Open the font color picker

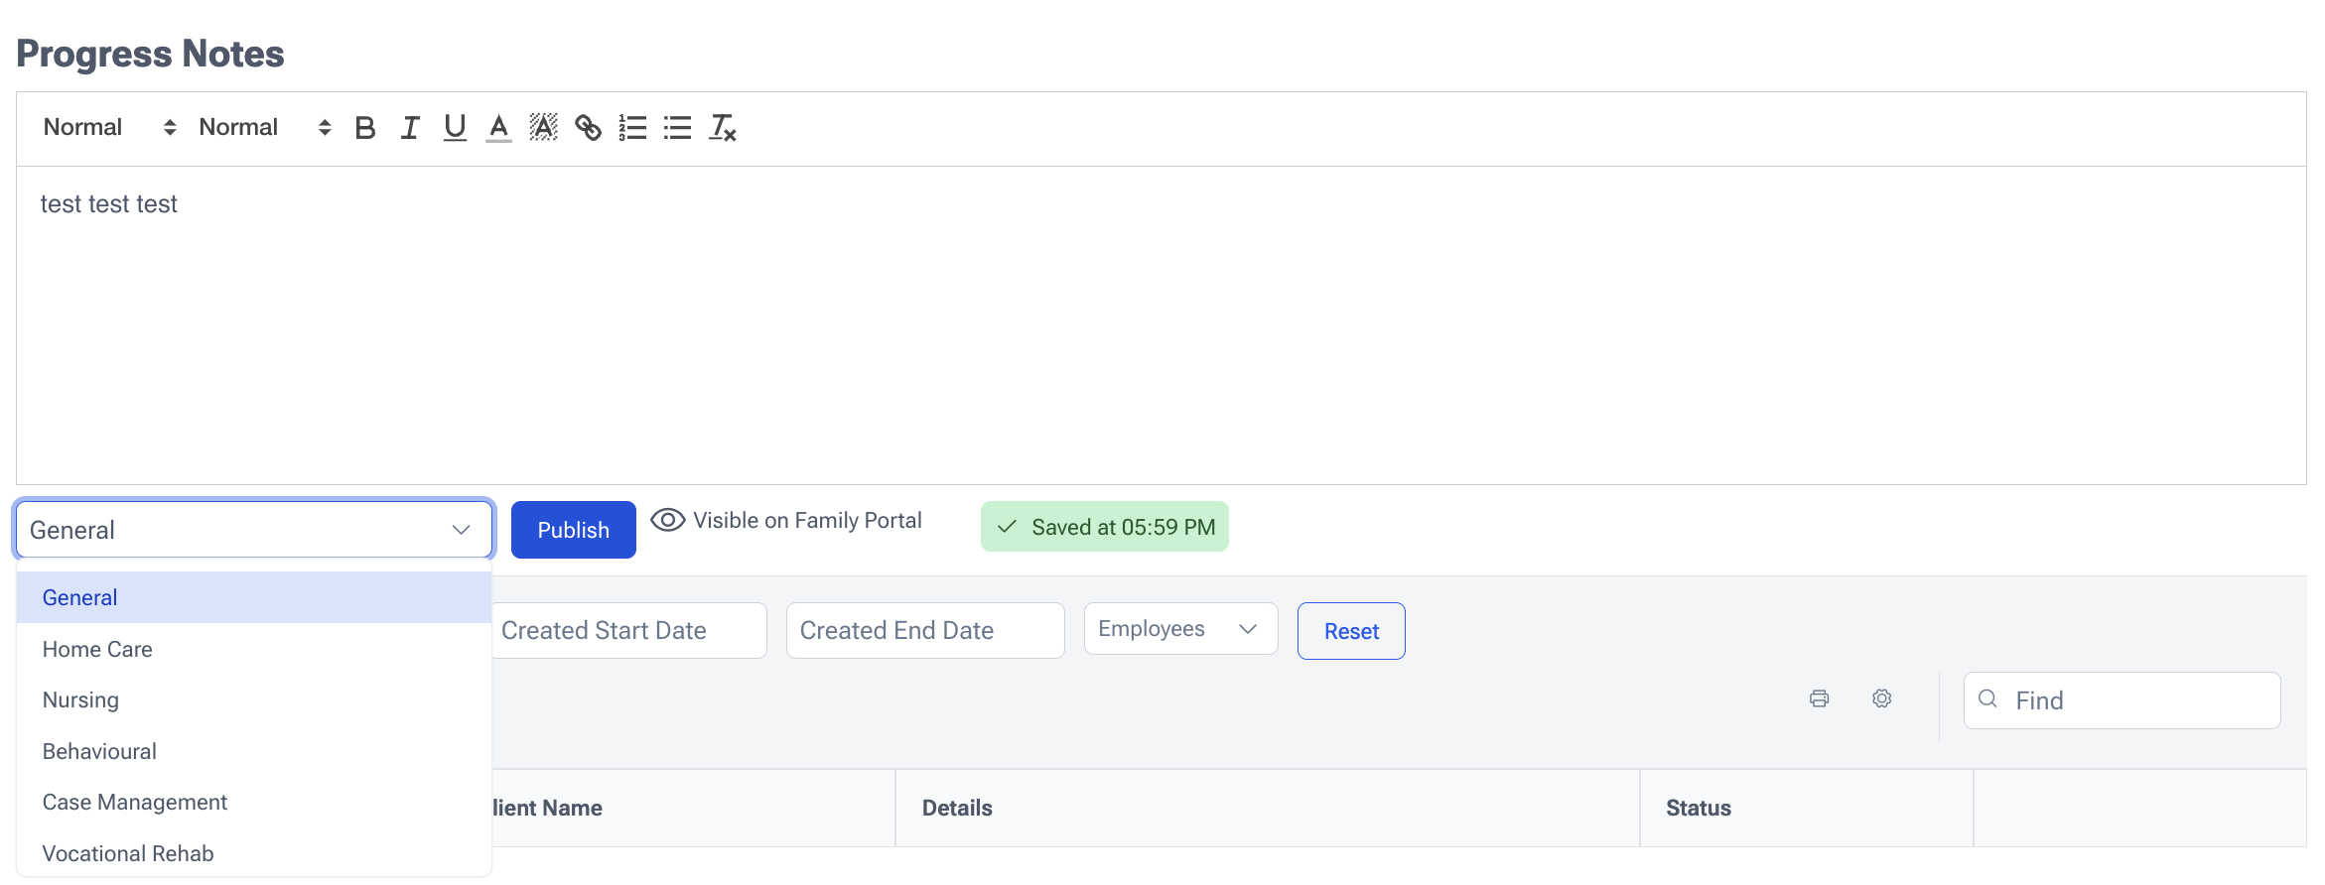498,127
